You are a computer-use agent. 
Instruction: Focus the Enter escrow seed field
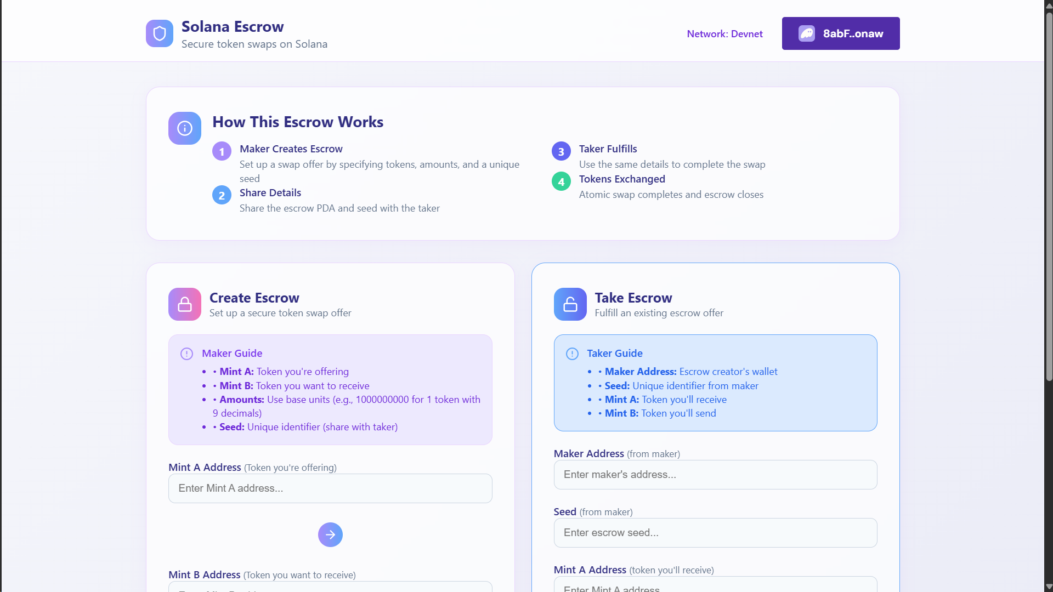pos(715,533)
